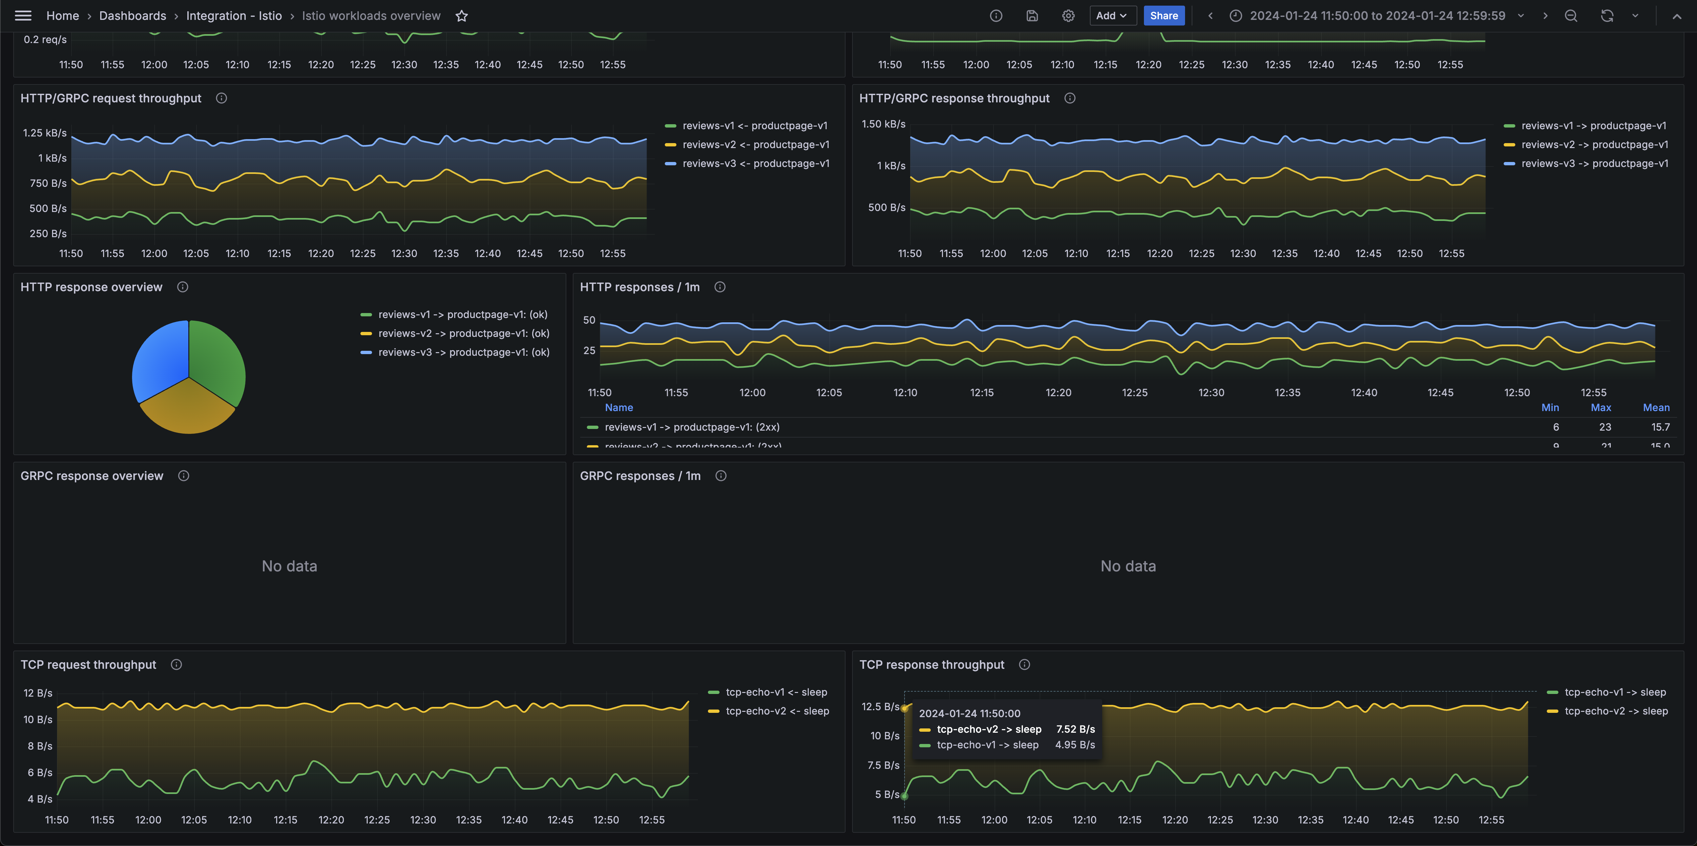Click the dashboard insights info icon
The height and width of the screenshot is (846, 1697).
click(996, 16)
